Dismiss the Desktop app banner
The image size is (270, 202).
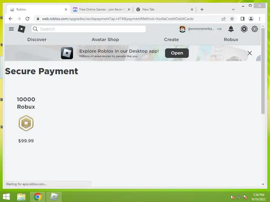[249, 53]
